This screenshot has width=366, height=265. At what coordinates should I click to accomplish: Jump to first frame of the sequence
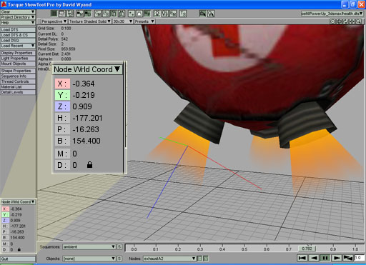click(x=302, y=258)
